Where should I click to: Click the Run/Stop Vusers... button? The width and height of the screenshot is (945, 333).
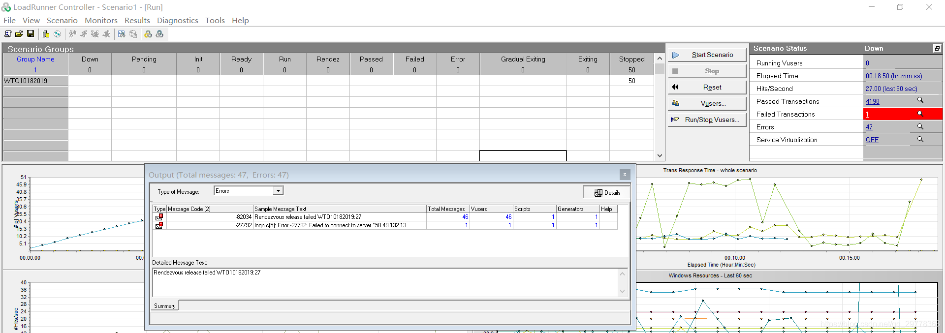tap(707, 120)
